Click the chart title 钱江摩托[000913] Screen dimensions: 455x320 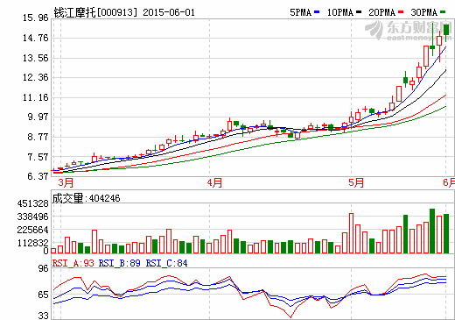coord(95,12)
